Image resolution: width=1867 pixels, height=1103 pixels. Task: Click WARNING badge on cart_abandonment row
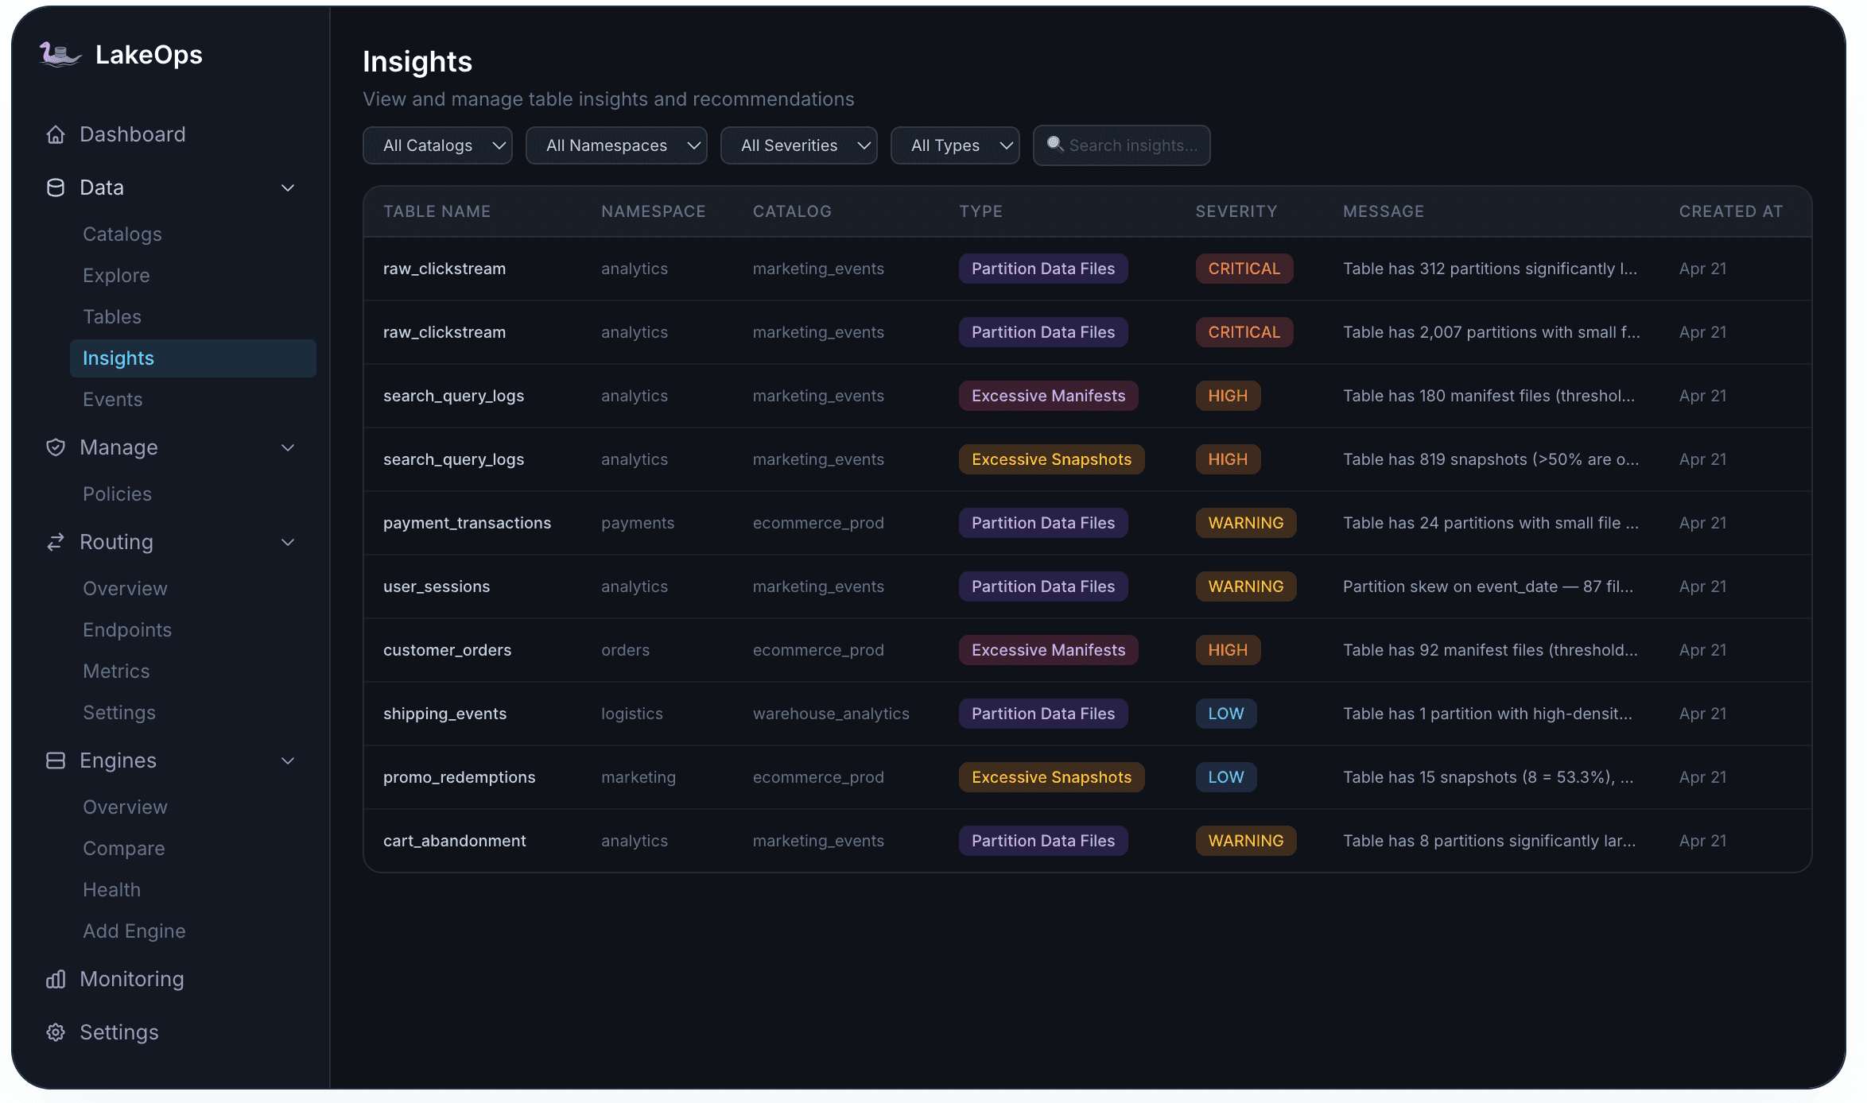click(1245, 841)
